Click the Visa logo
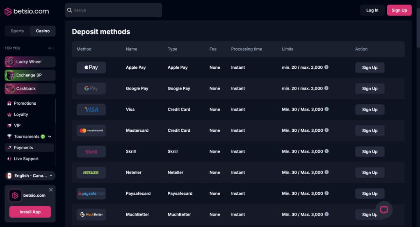Viewport: 420px width, 227px height. (91, 110)
